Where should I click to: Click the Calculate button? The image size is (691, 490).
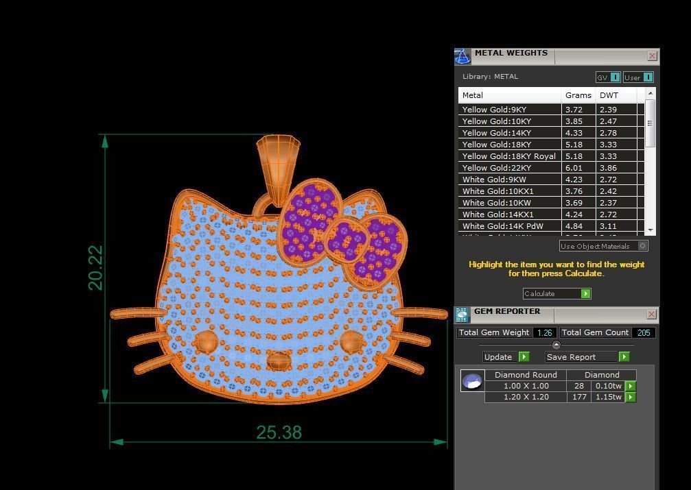tap(557, 293)
